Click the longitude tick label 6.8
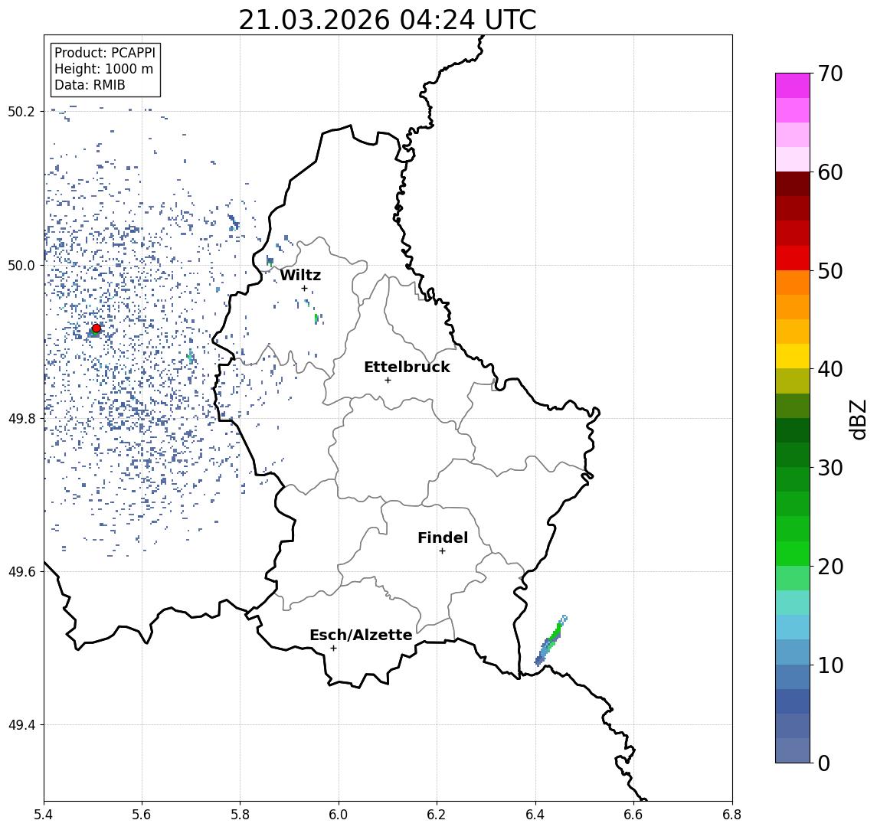Screen dimensions: 877x830 tap(731, 815)
